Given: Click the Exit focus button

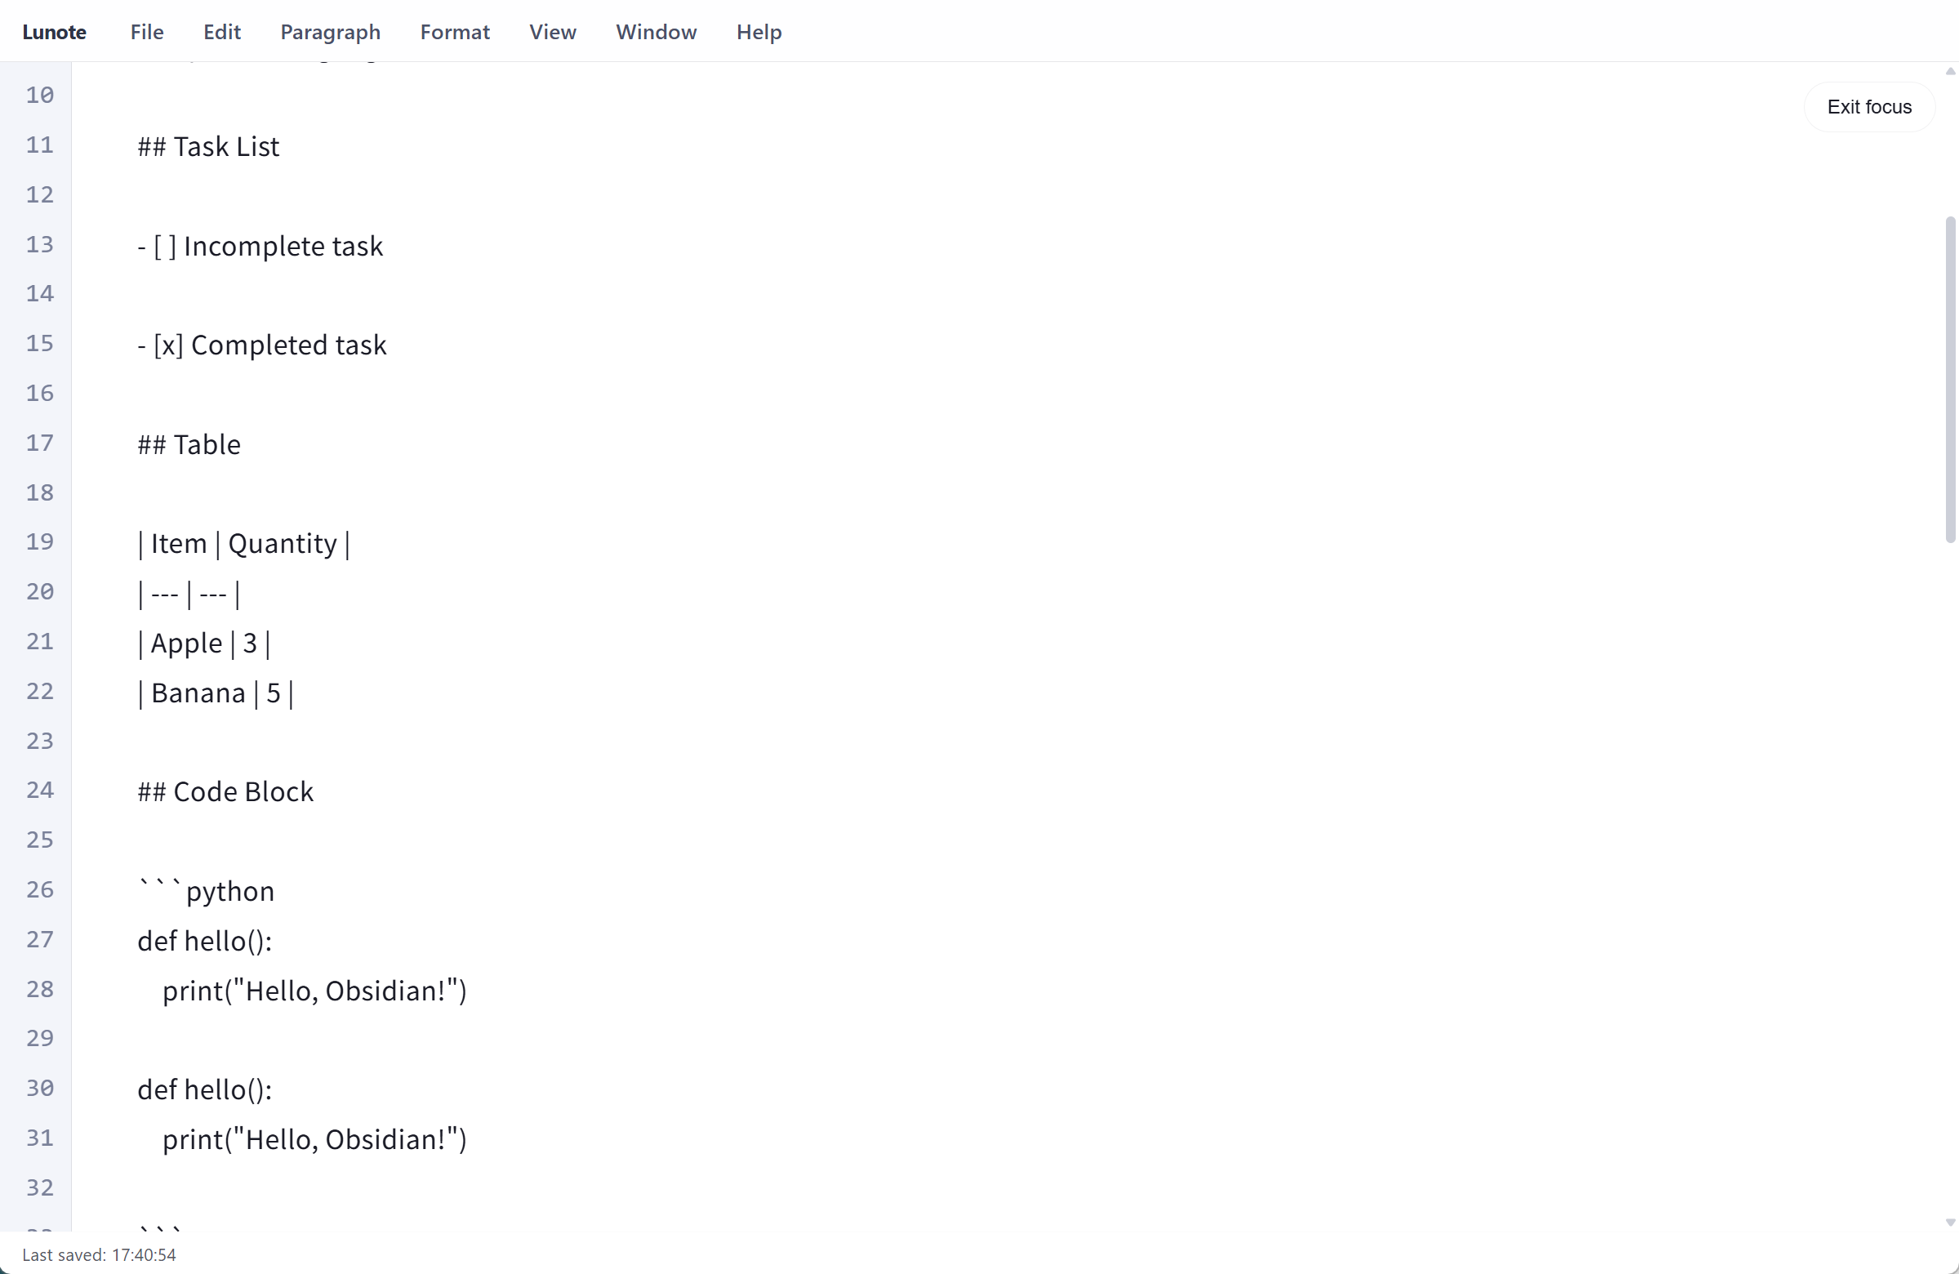Looking at the screenshot, I should click(x=1868, y=107).
